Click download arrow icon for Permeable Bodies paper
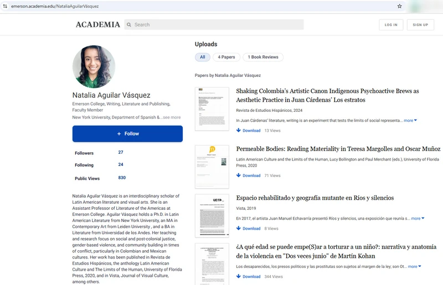443x285 pixels. [239, 175]
